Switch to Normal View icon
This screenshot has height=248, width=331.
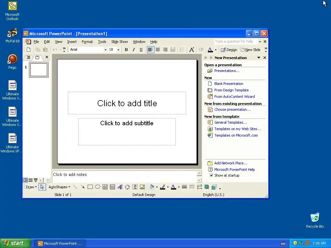(x=25, y=180)
